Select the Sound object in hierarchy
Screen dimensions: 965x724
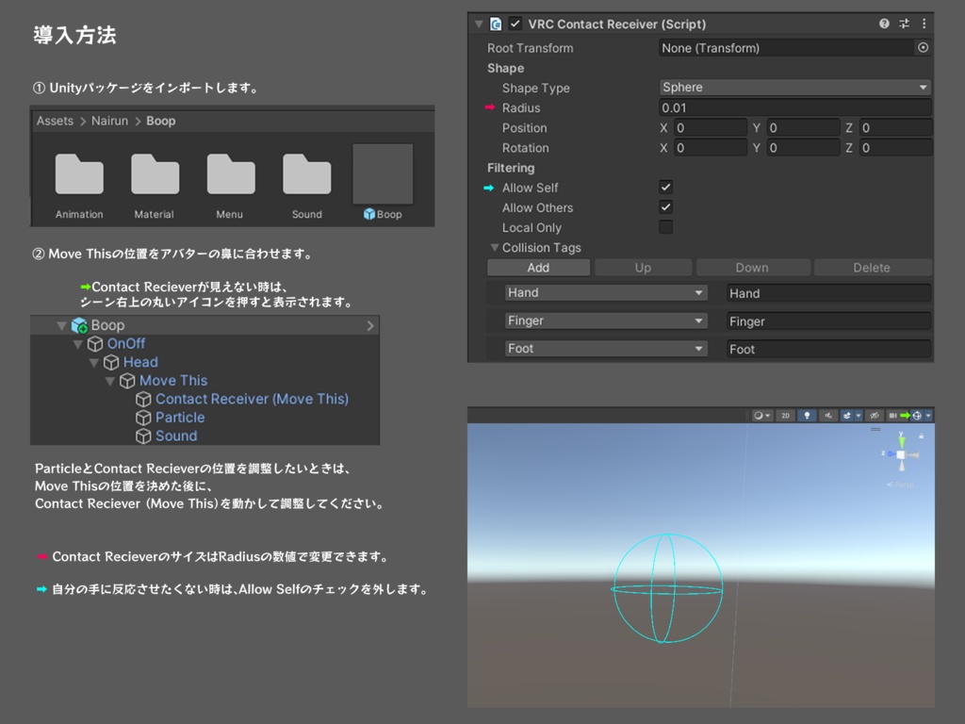point(176,436)
